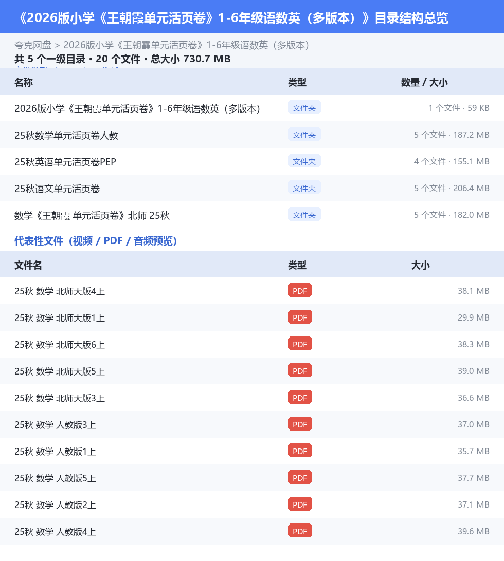Click PDF badge for 人教版2上

coord(300,504)
